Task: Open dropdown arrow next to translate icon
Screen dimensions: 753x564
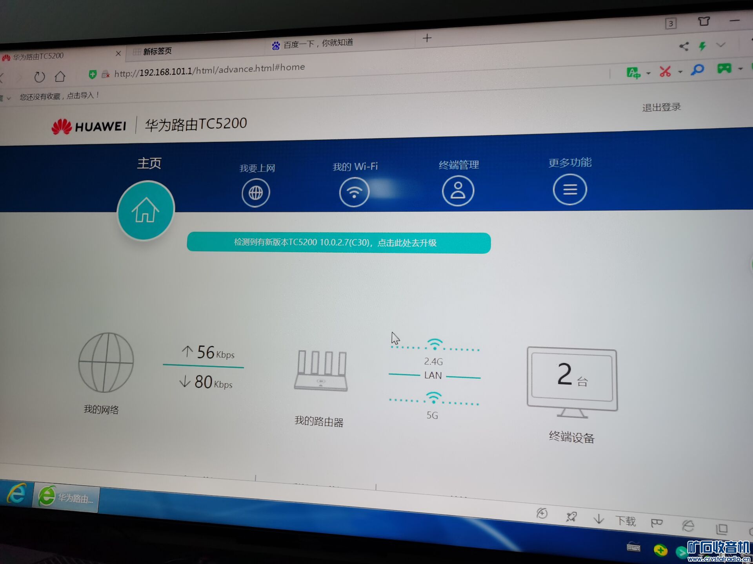Action: point(648,73)
